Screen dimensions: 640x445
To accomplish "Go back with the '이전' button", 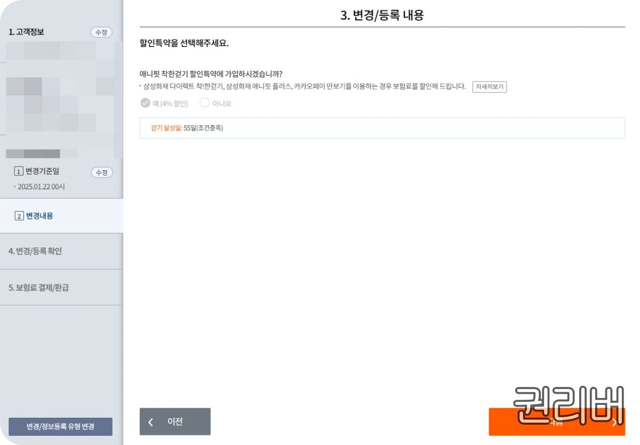I will (x=175, y=422).
